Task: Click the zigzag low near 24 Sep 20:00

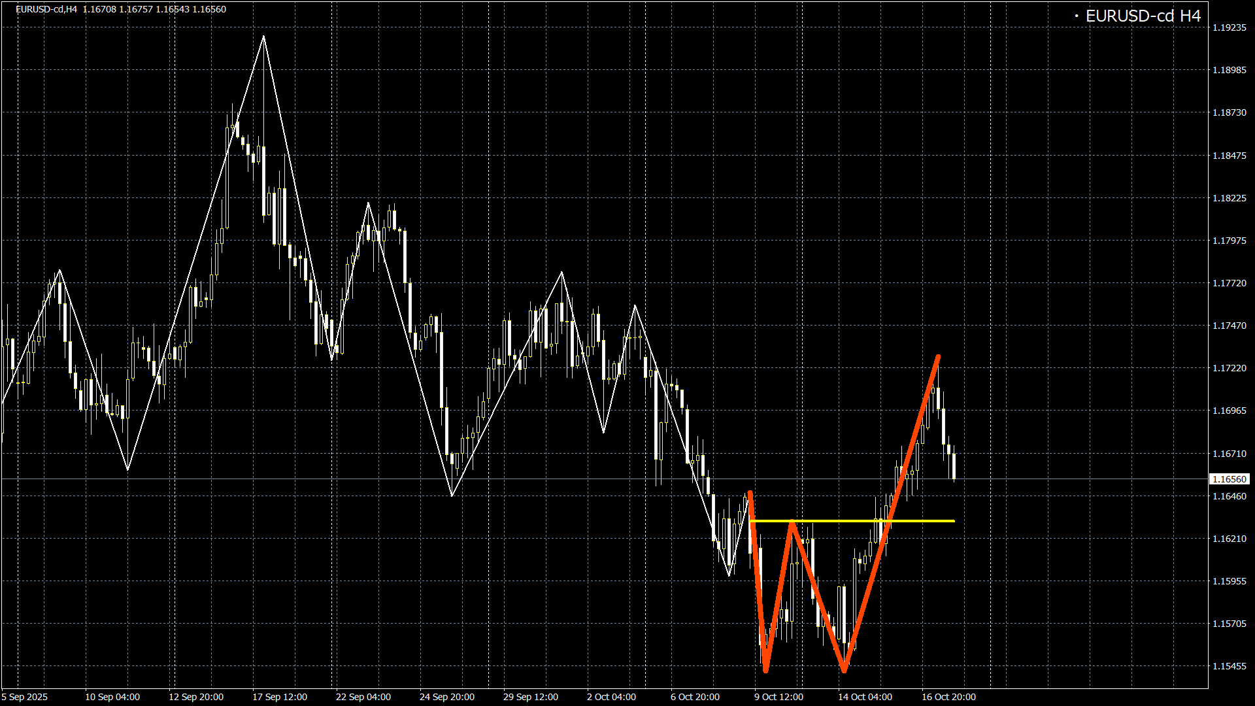Action: 452,496
